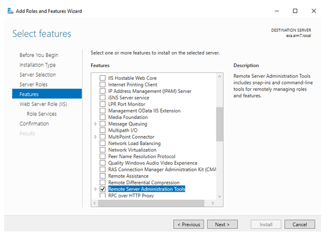Check the Message Queuing checkbox
This screenshot has width=321, height=233.
pyautogui.click(x=103, y=124)
